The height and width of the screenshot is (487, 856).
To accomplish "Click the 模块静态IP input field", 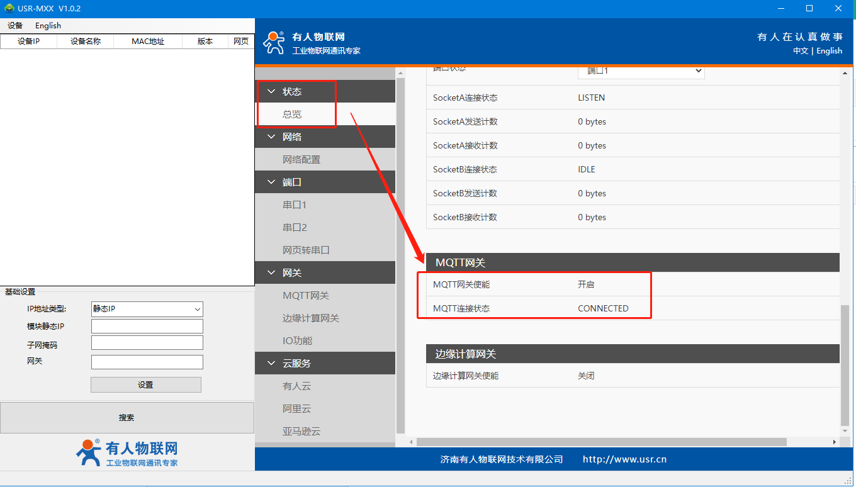I will (147, 326).
